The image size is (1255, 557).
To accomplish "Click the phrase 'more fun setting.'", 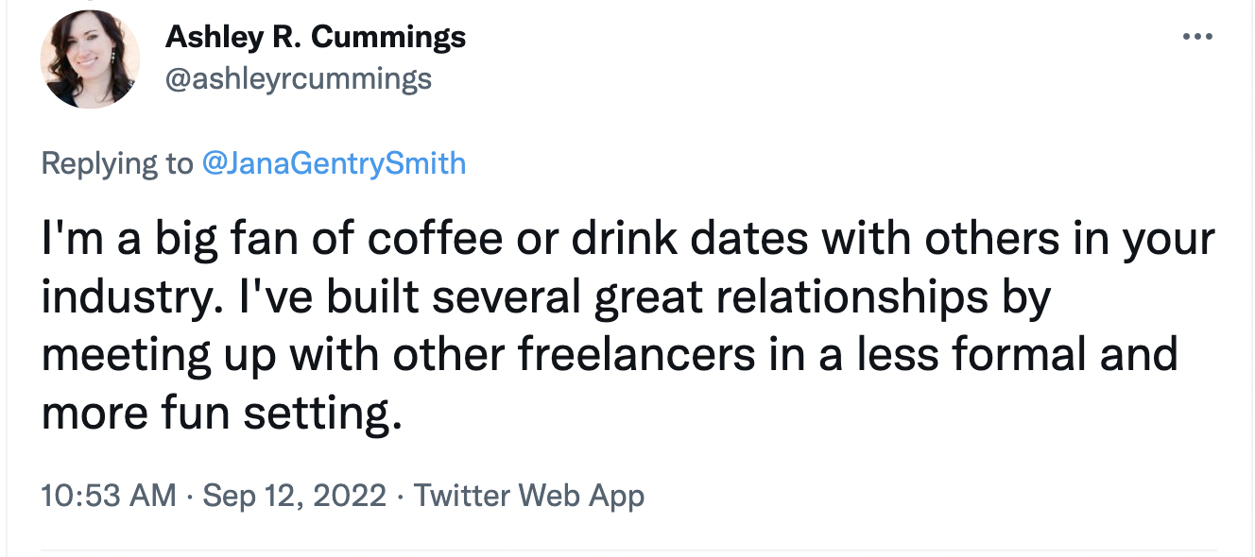I will click(222, 414).
